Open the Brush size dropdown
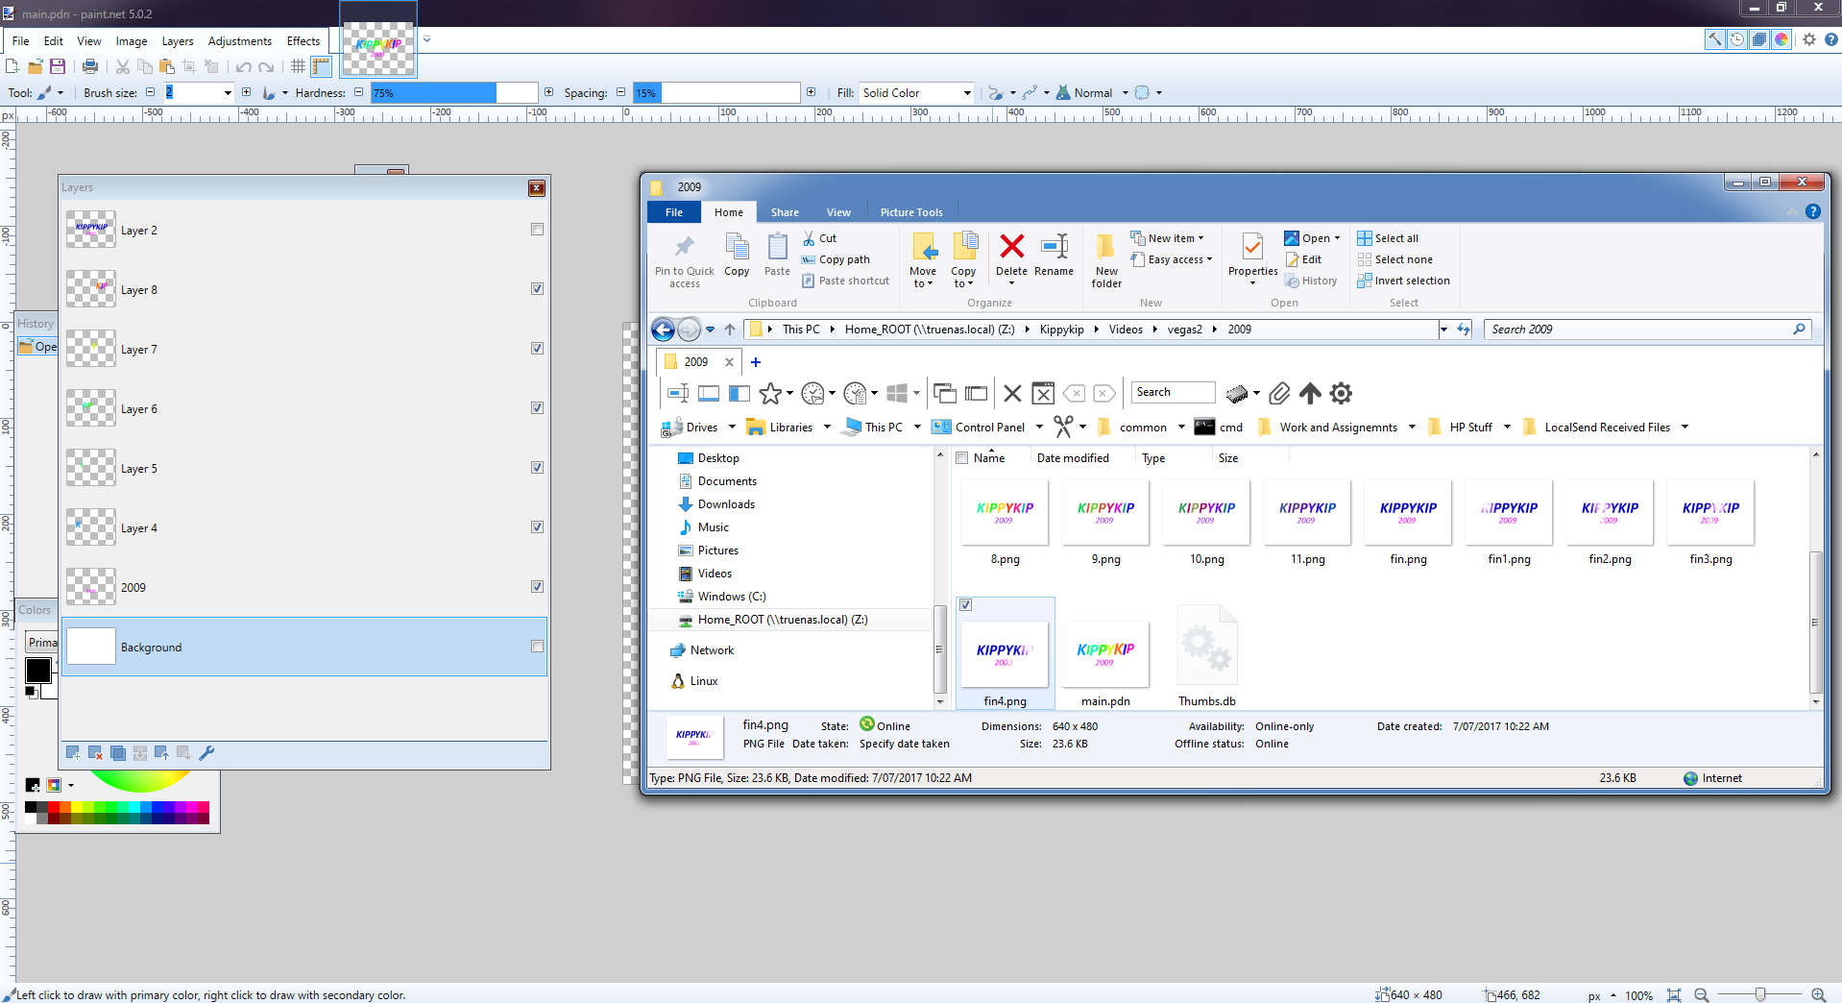 click(228, 93)
